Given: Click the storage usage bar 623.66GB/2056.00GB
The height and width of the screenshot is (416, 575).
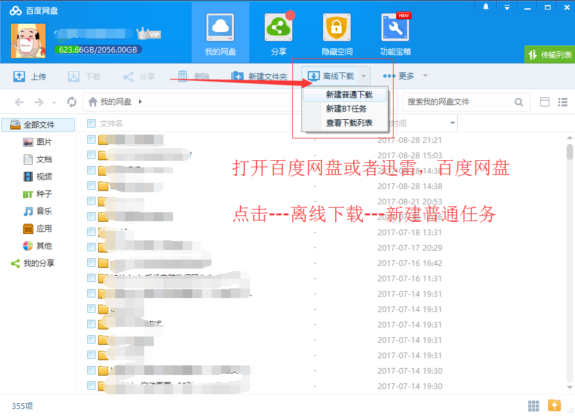Looking at the screenshot, I should tap(98, 49).
